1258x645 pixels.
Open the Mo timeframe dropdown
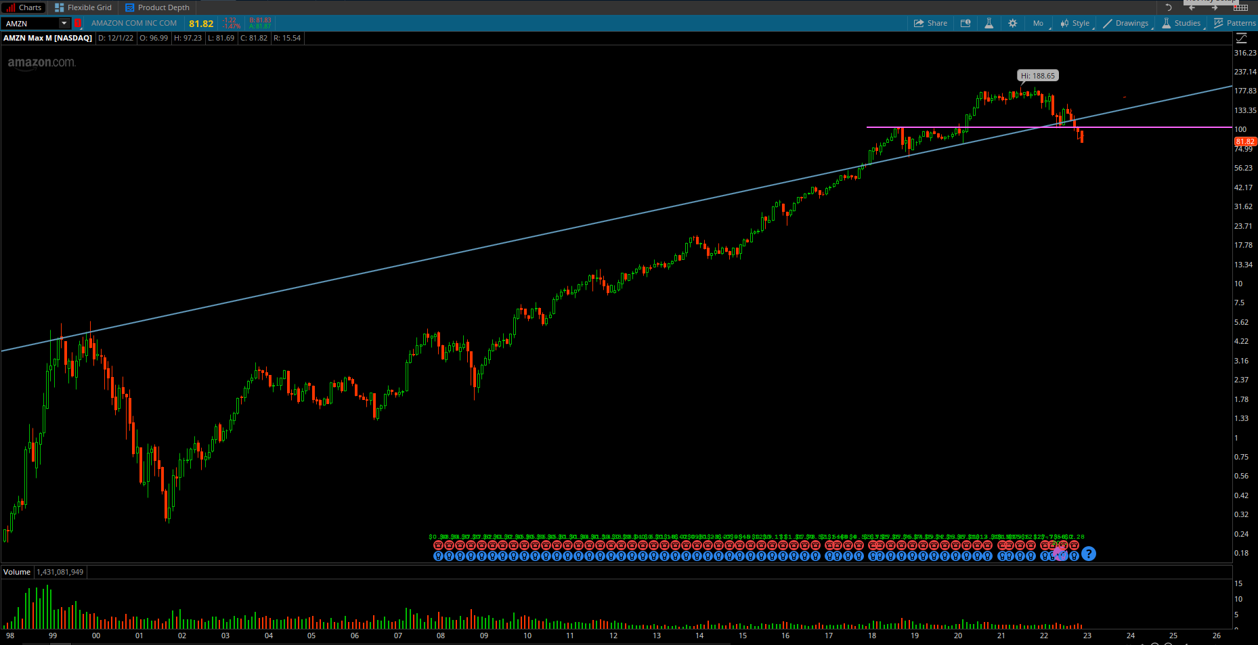click(1039, 23)
